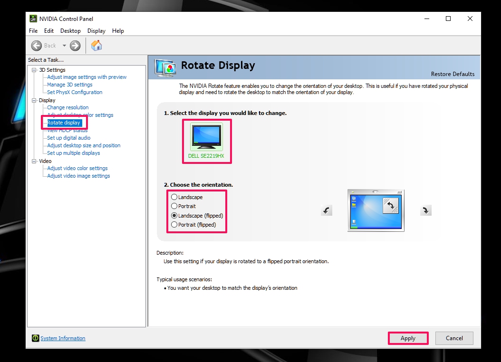Rotate clockwise using the right arrow
Viewport: 501px width, 362px height.
click(x=425, y=210)
